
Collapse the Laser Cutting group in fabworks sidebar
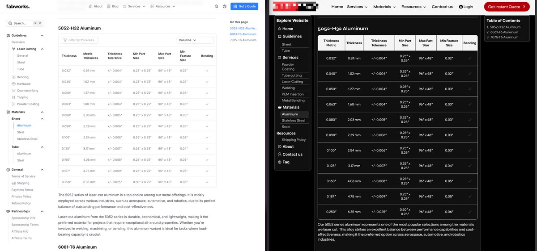click(42, 49)
